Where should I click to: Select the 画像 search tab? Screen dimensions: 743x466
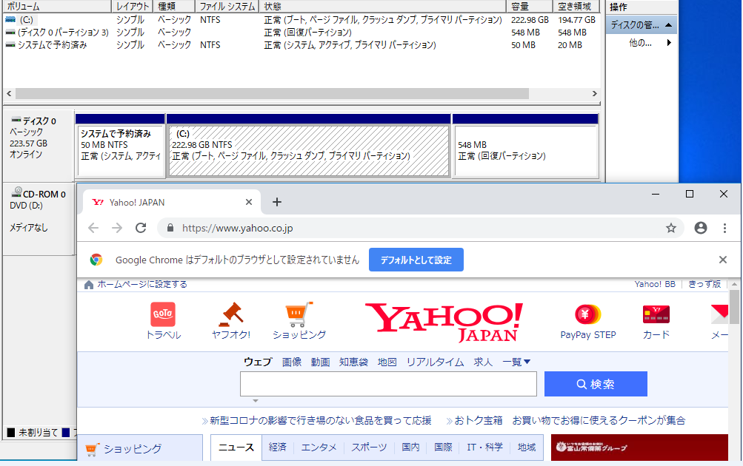pyautogui.click(x=292, y=362)
